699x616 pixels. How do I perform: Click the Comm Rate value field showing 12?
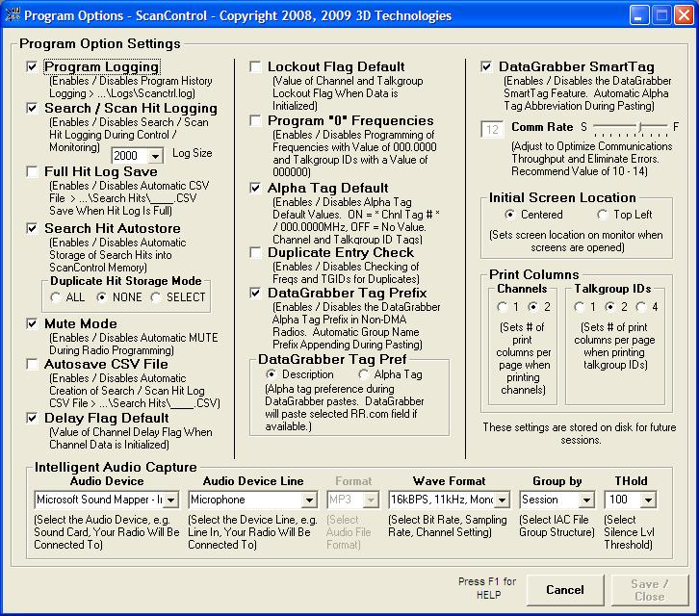[x=493, y=130]
